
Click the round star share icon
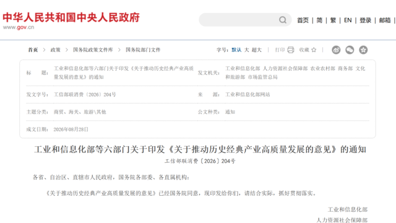pyautogui.click(x=363, y=50)
